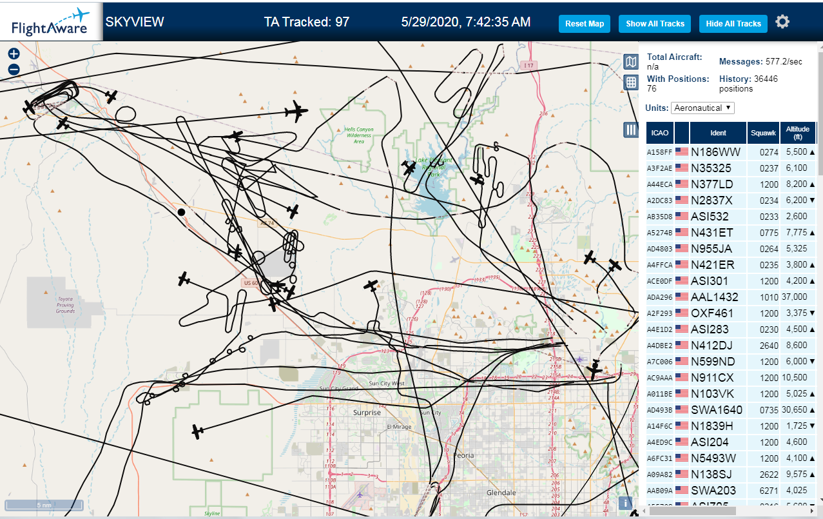
Task: Select the ASI301 flight row
Action: [x=731, y=281]
